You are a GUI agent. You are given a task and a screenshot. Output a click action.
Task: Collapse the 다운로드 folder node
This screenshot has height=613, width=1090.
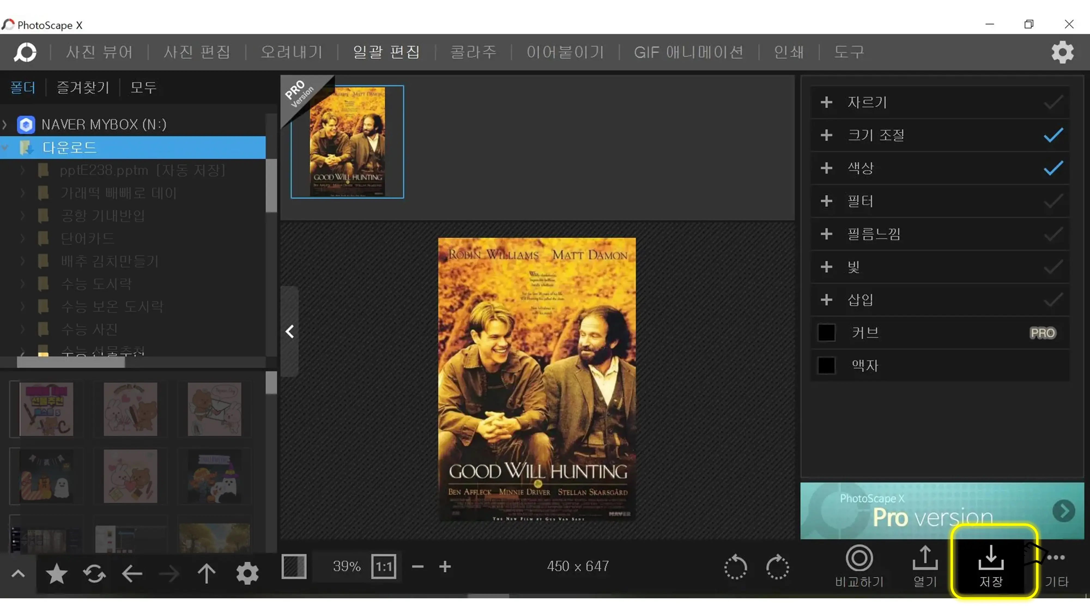[5, 148]
